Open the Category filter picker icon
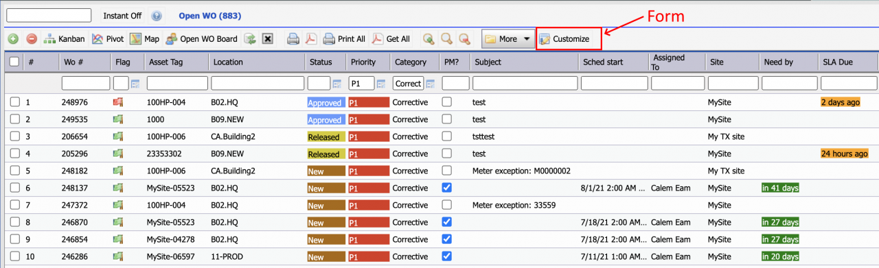 point(430,84)
